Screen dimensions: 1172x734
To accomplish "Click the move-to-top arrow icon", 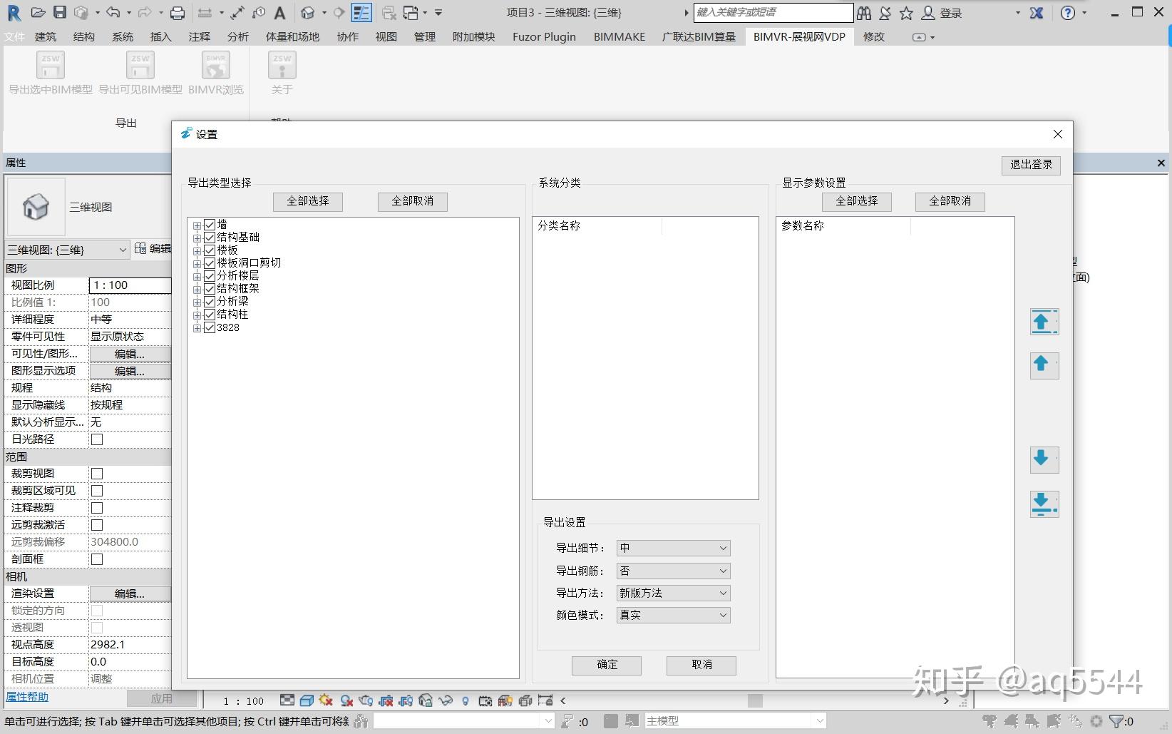I will pos(1044,322).
